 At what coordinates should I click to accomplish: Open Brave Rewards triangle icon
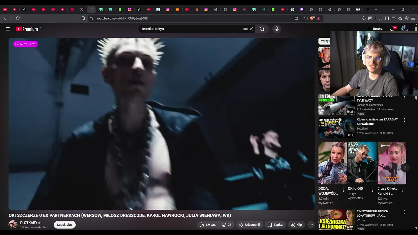click(319, 18)
